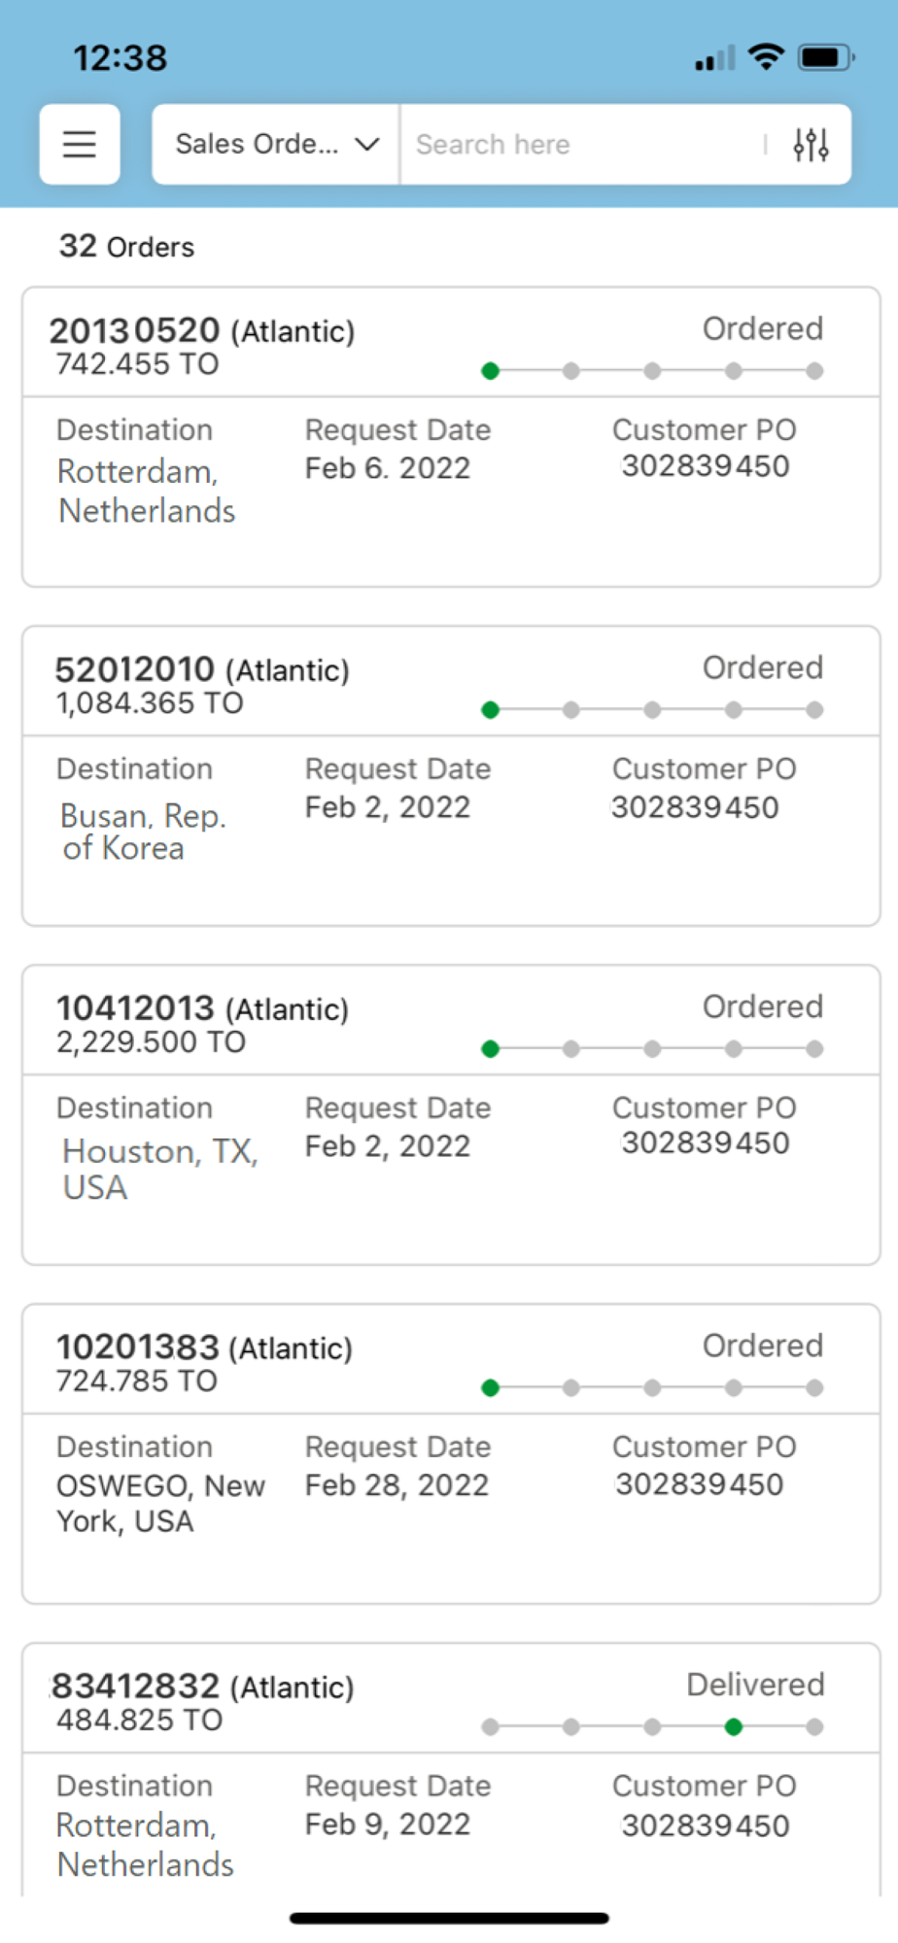The image size is (898, 1943).
Task: Tap the battery status icon
Action: (x=824, y=57)
